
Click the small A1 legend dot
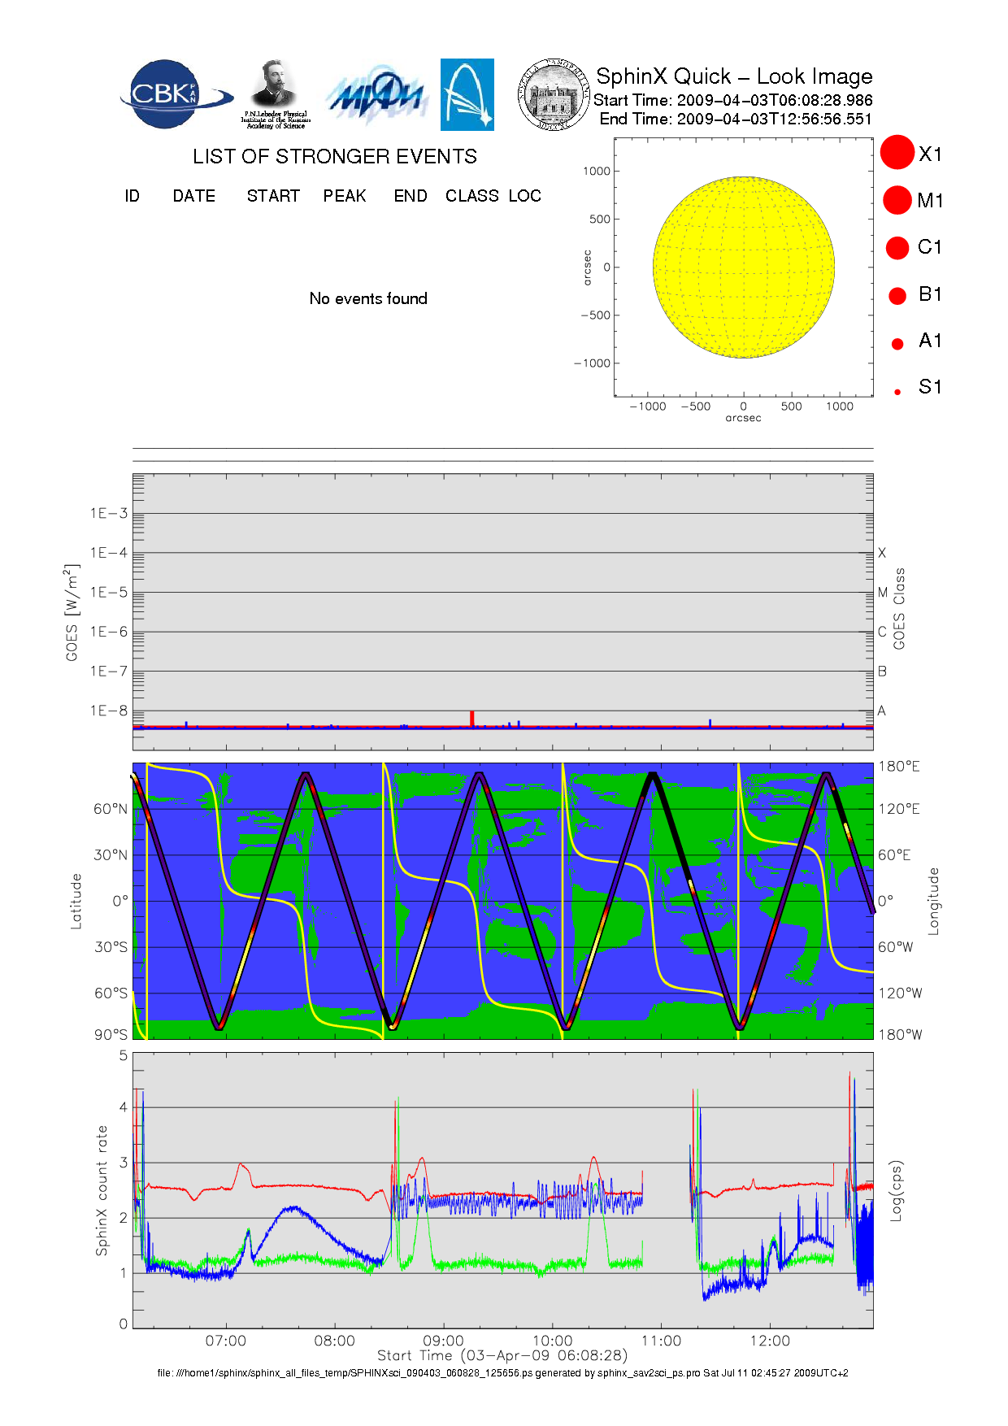(x=897, y=344)
